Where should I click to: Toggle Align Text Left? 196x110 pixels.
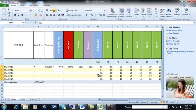[47, 15]
